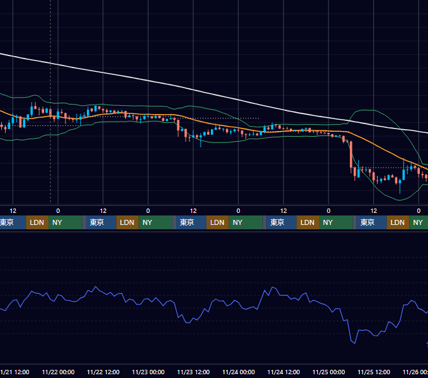
Task: Click the 11/22 00:00 date axis label
Action: pyautogui.click(x=58, y=372)
